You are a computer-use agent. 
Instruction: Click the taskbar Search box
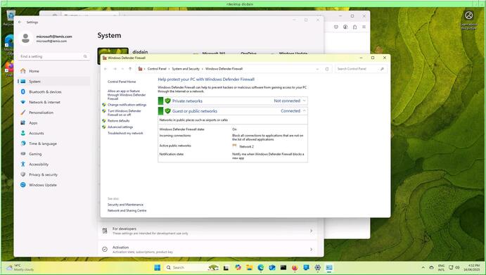click(191, 267)
